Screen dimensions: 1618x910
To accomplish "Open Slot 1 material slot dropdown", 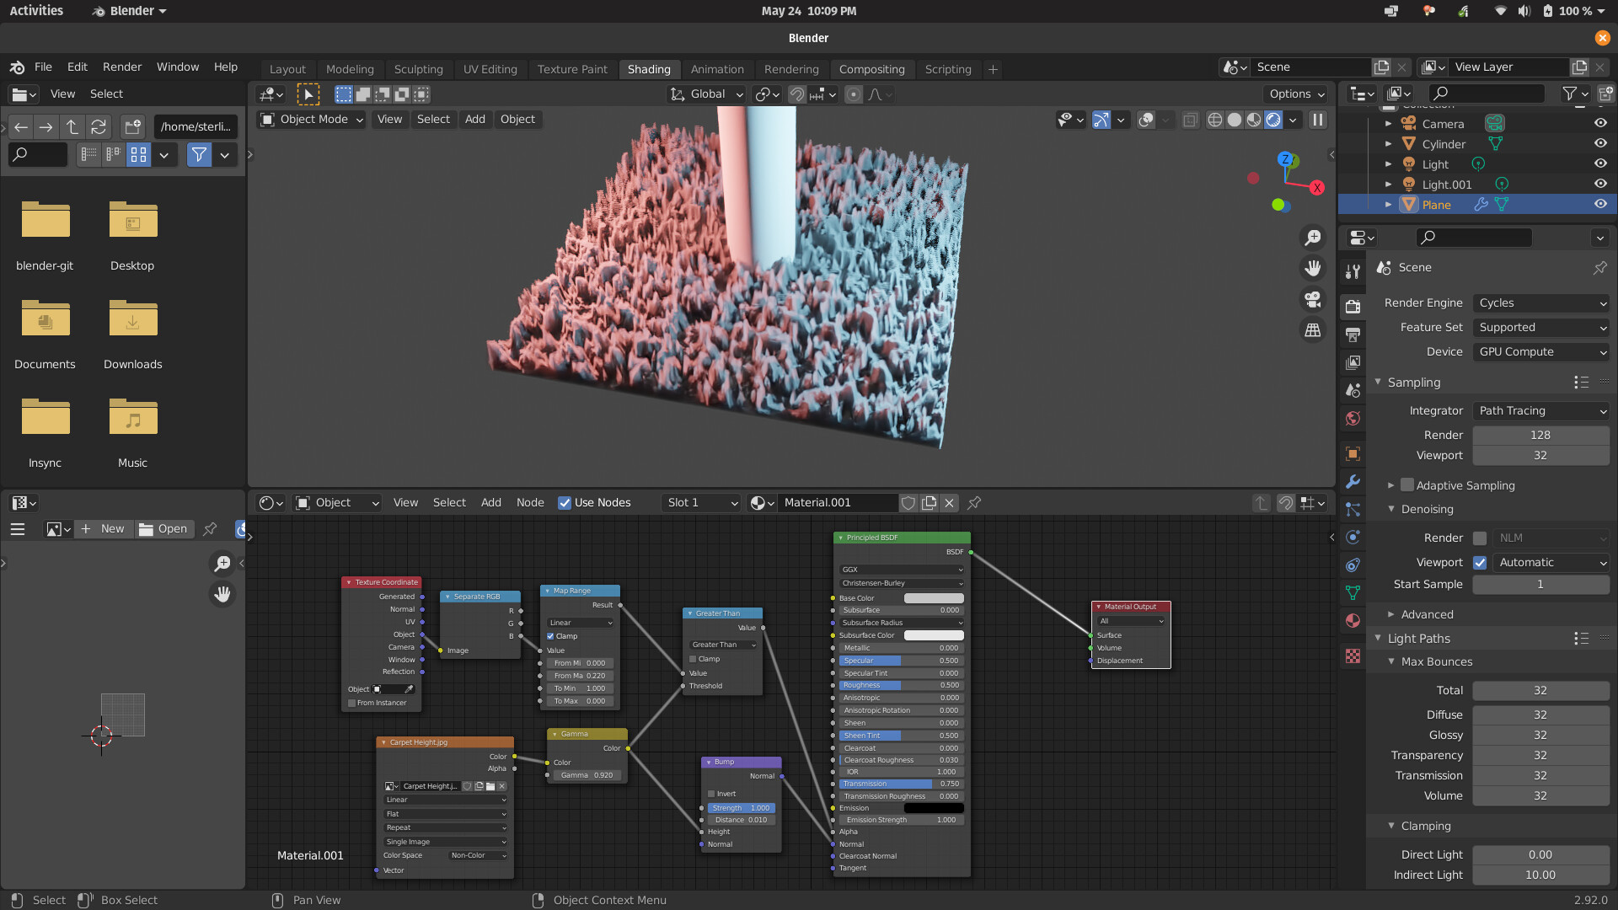I will tap(701, 503).
